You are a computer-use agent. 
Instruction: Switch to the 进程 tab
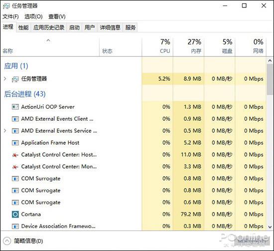(8, 27)
